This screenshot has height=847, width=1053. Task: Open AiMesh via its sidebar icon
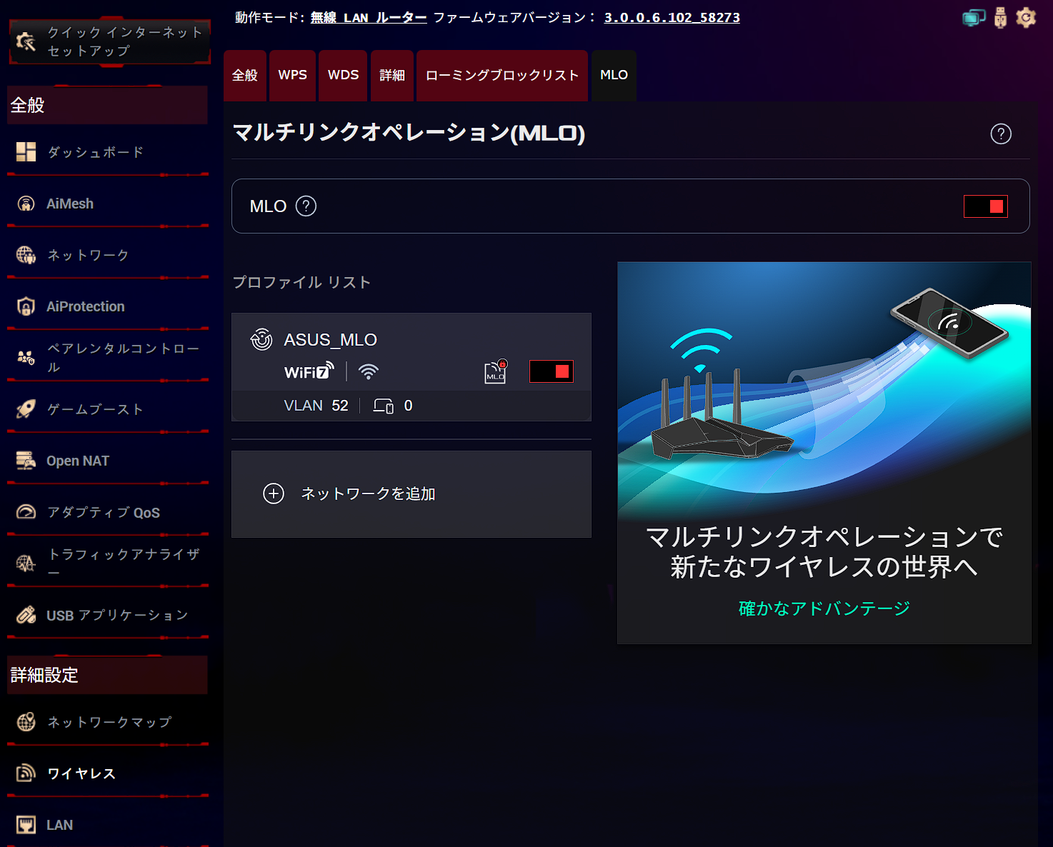pos(26,204)
